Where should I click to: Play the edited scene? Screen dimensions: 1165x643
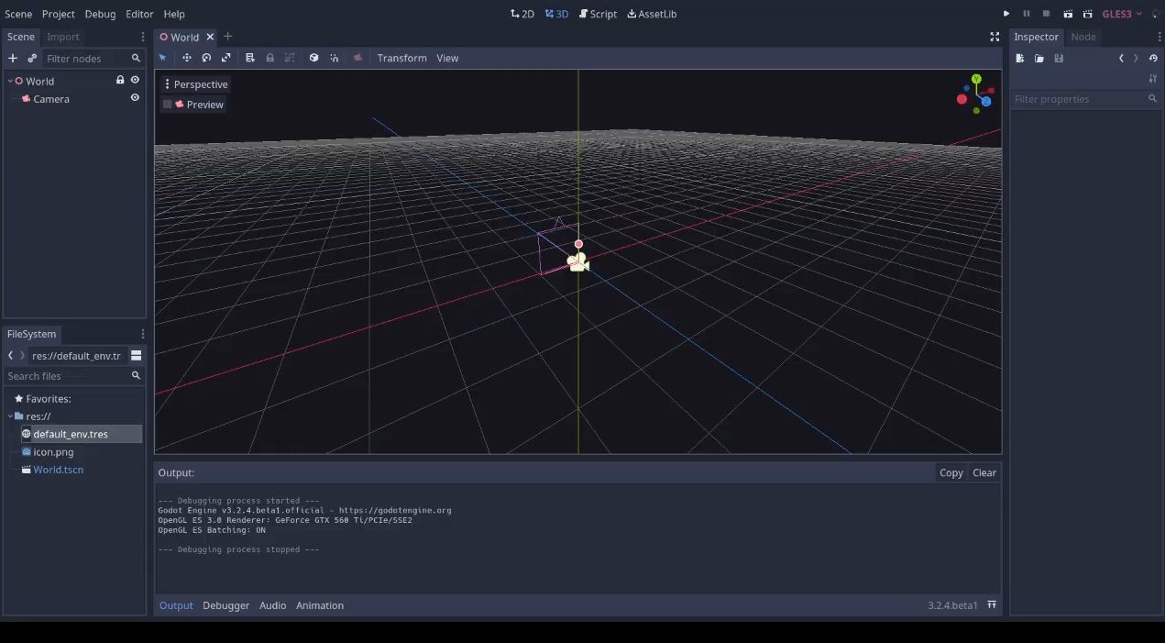(1068, 14)
